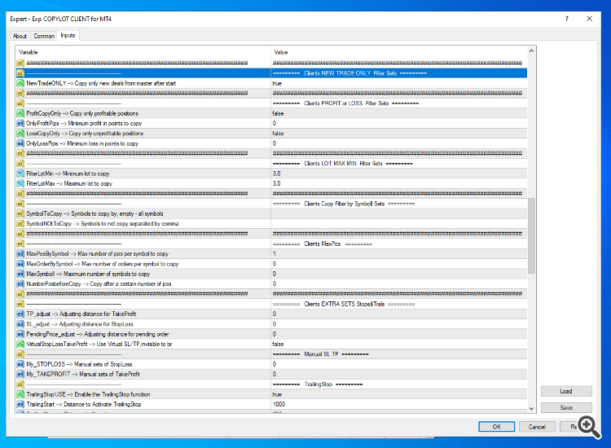
Task: Select the highlighted 'Clients NEW TRADE ONLY Filter Sets' row
Action: point(271,73)
